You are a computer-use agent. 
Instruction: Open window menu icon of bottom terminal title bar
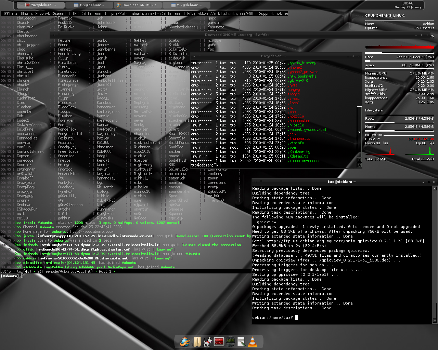256,181
